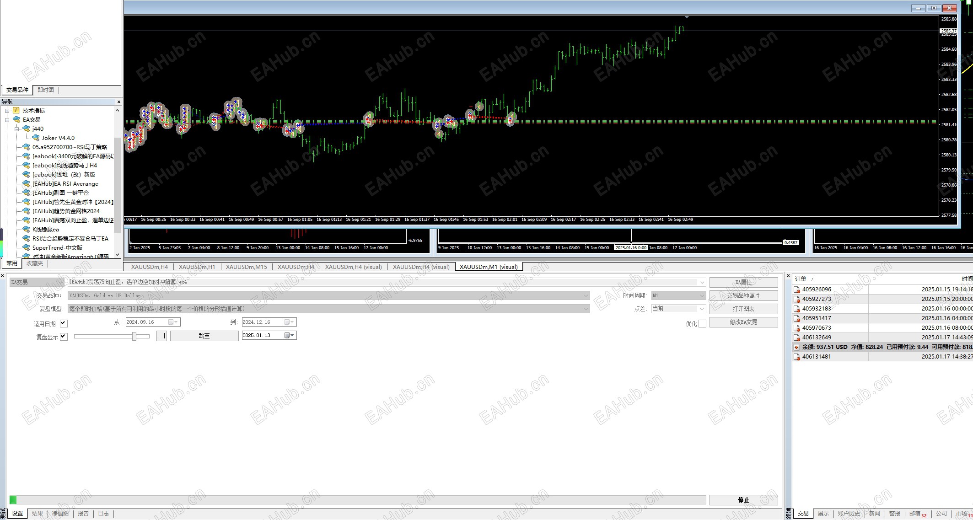The image size is (973, 520).
Task: Enable the 优化 checkbox
Action: 702,324
